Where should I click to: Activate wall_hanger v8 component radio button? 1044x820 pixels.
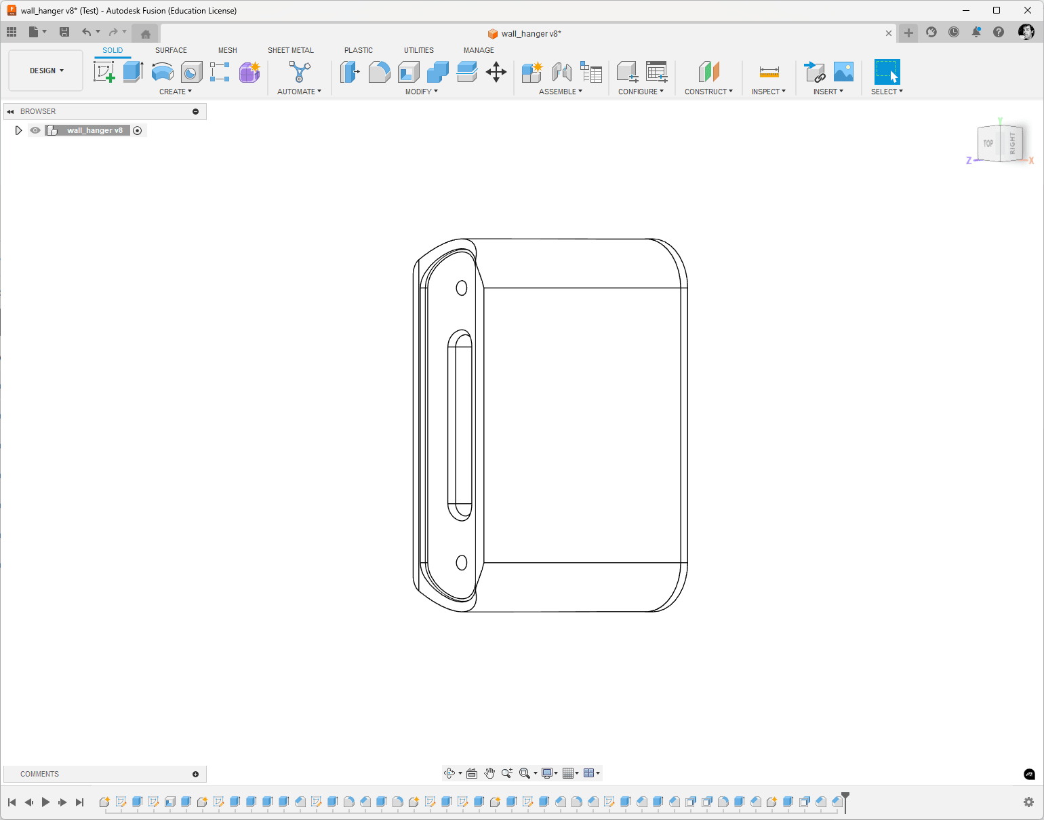pyautogui.click(x=138, y=130)
